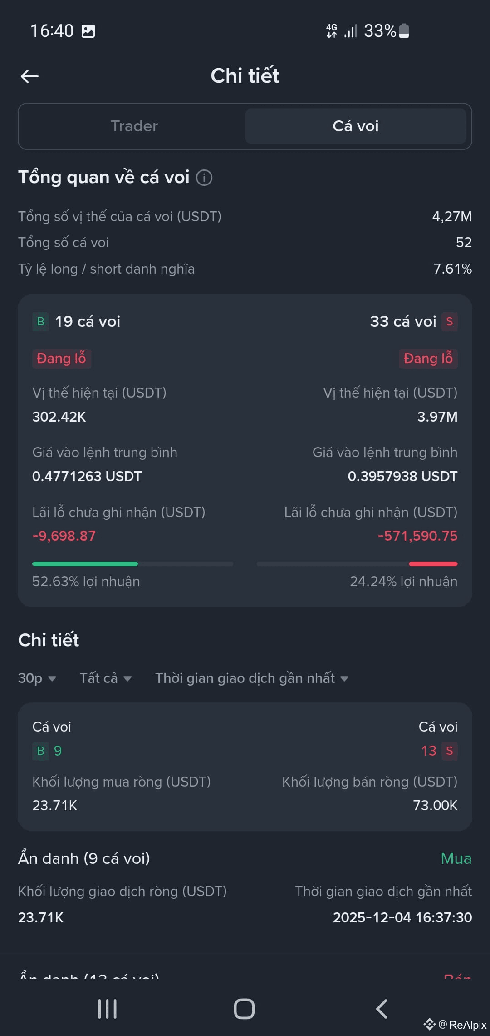Viewport: 490px width, 1036px height.
Task: Switch to the Trader tab
Action: pos(134,126)
